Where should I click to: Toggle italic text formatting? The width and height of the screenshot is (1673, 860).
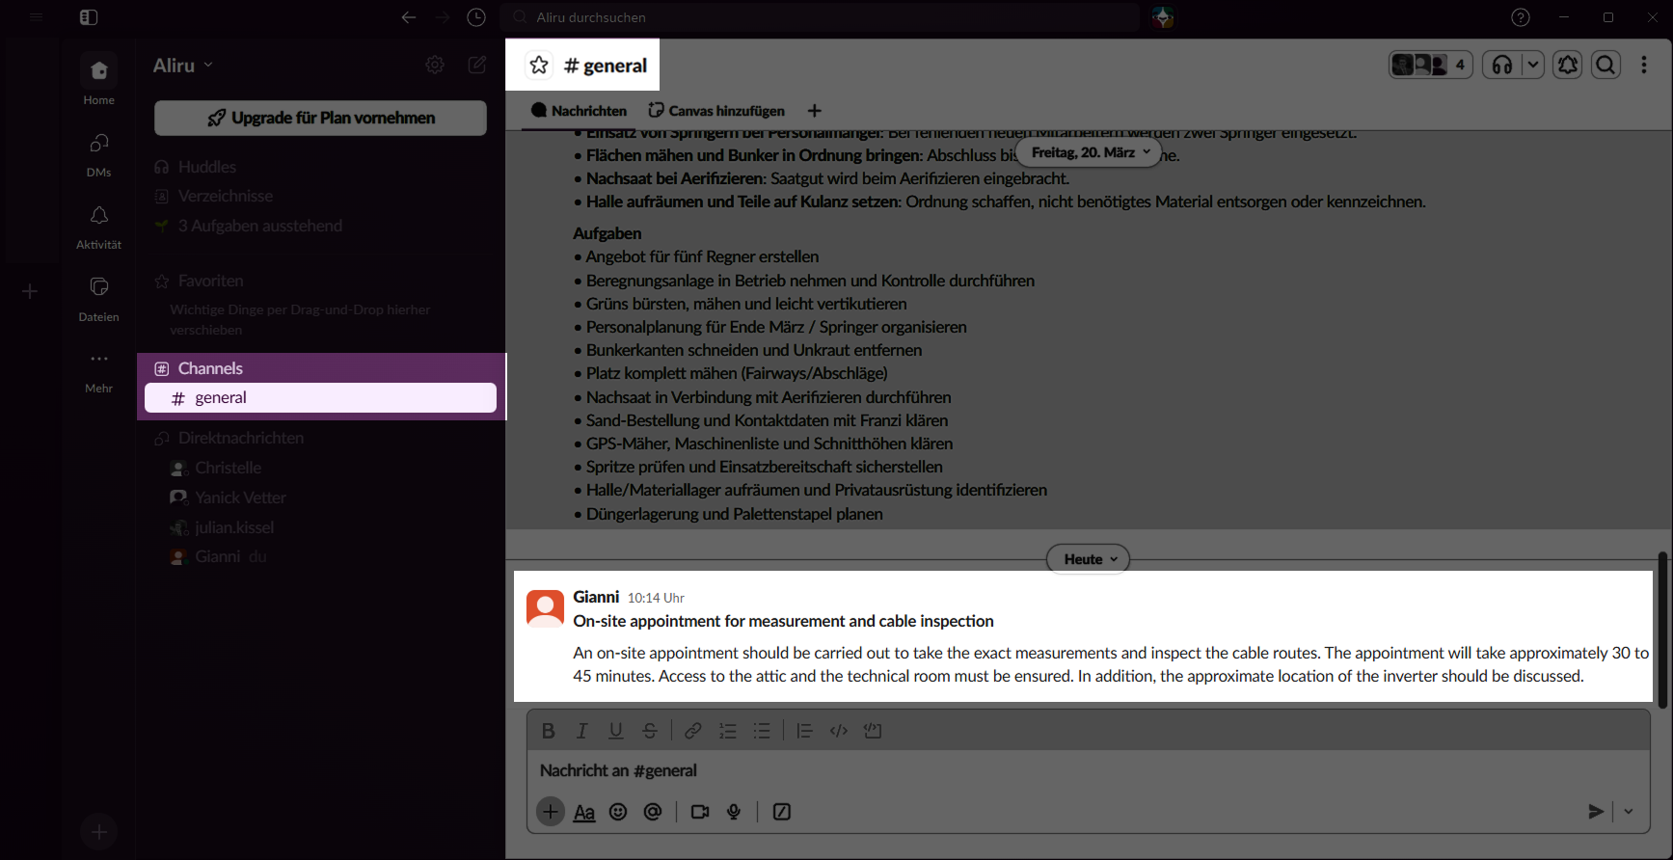tap(581, 731)
